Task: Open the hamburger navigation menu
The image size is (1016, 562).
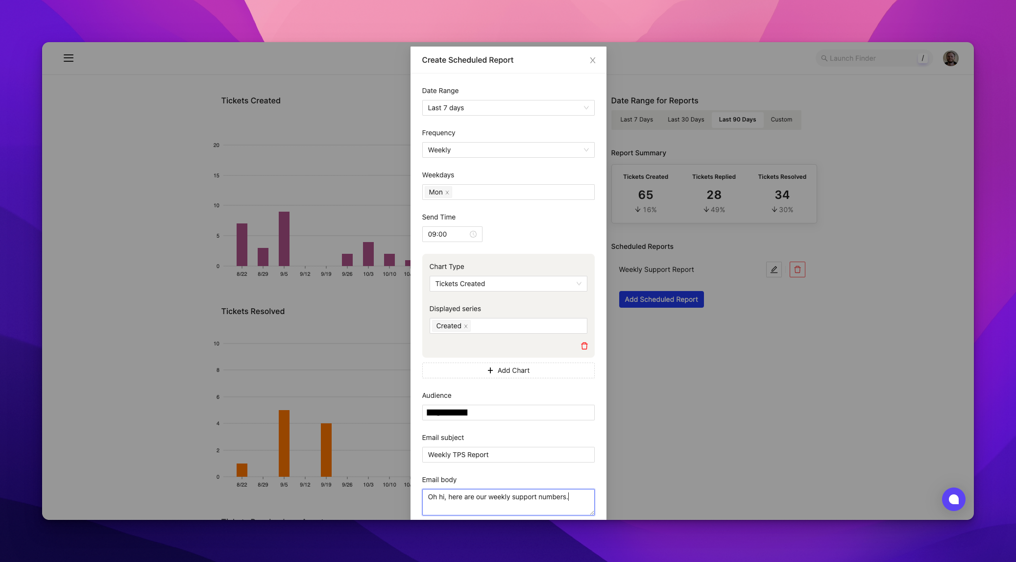Action: click(x=69, y=58)
